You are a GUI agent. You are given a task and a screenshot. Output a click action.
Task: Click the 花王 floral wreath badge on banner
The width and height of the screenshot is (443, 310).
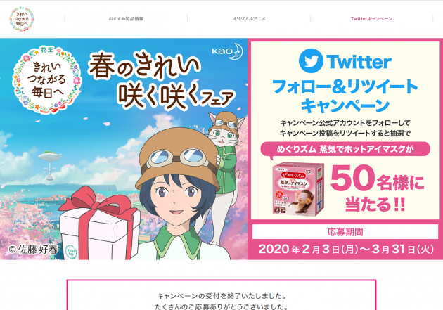tap(46, 80)
